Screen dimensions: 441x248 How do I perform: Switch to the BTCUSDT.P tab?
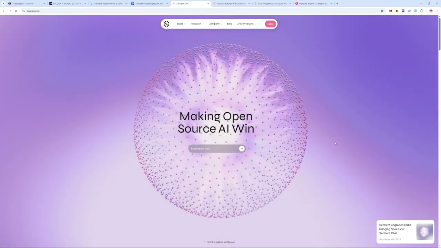(x=67, y=3)
